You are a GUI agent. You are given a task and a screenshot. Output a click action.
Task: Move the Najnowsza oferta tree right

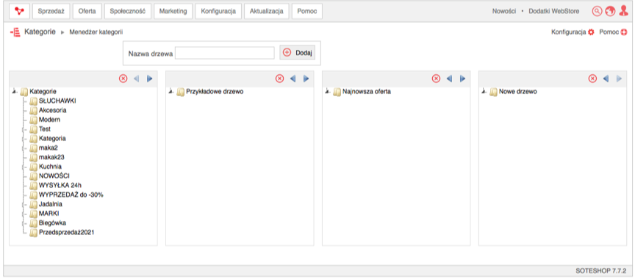pos(462,79)
